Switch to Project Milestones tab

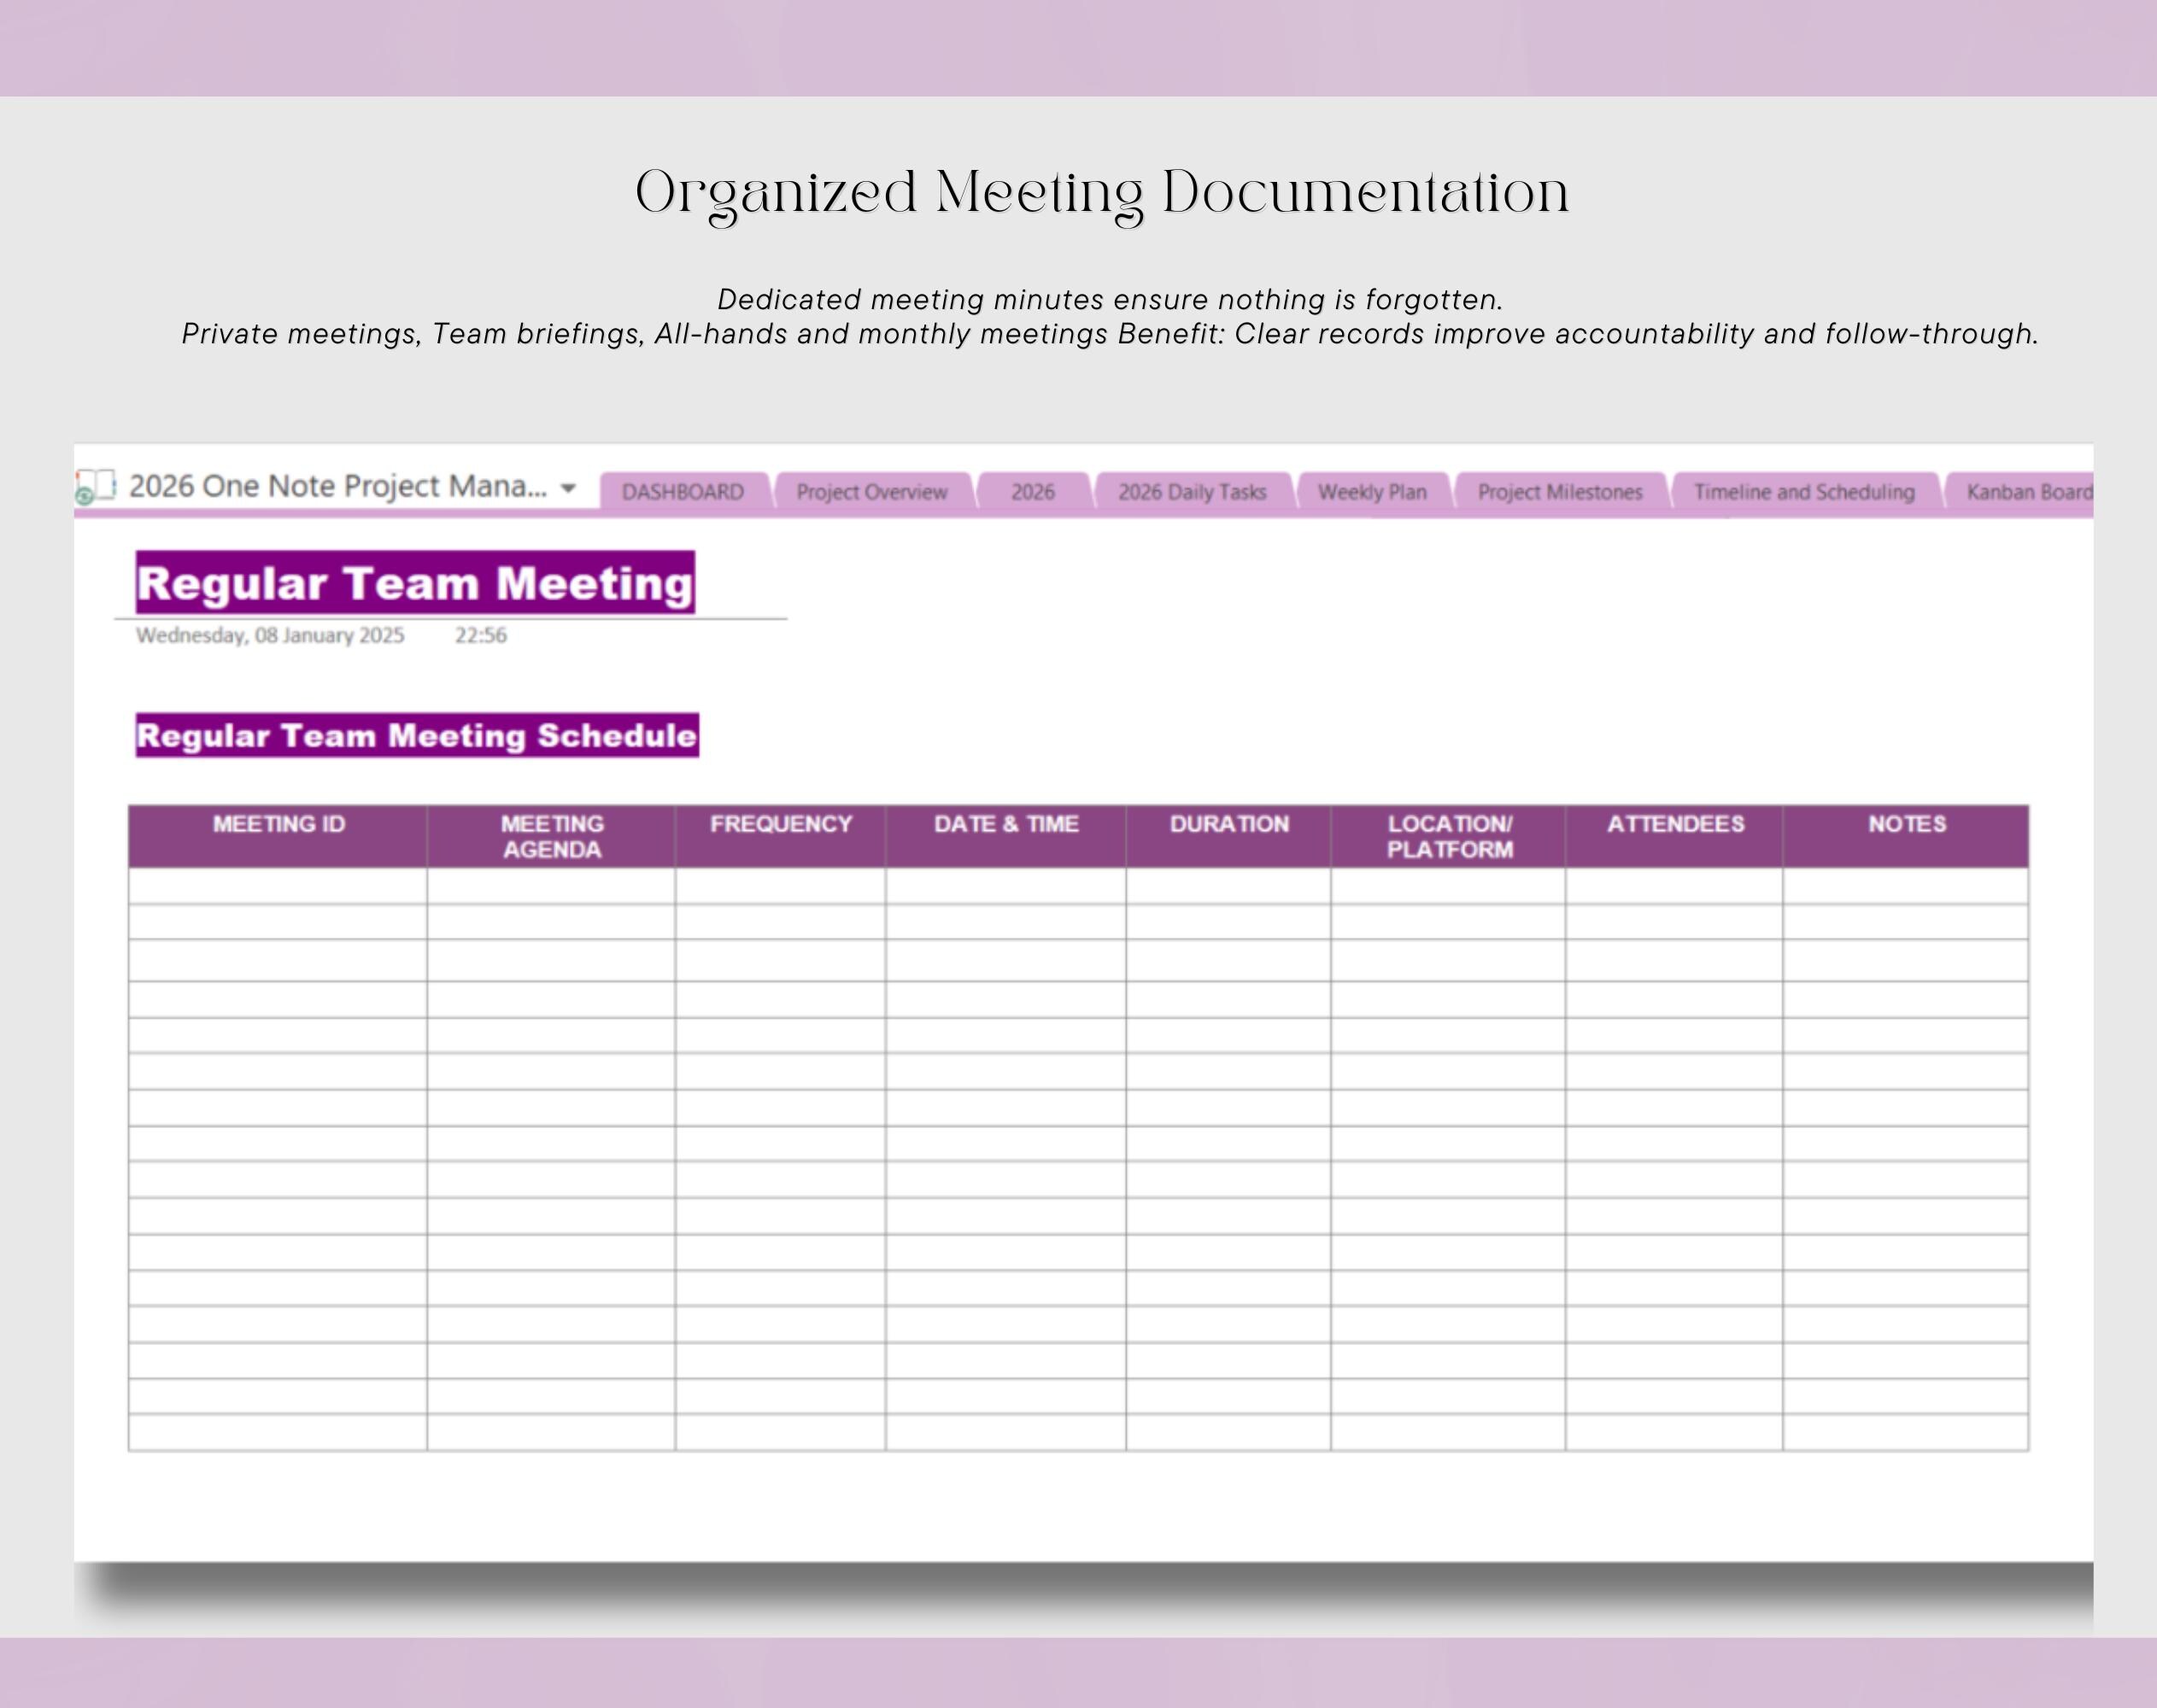(x=1560, y=492)
